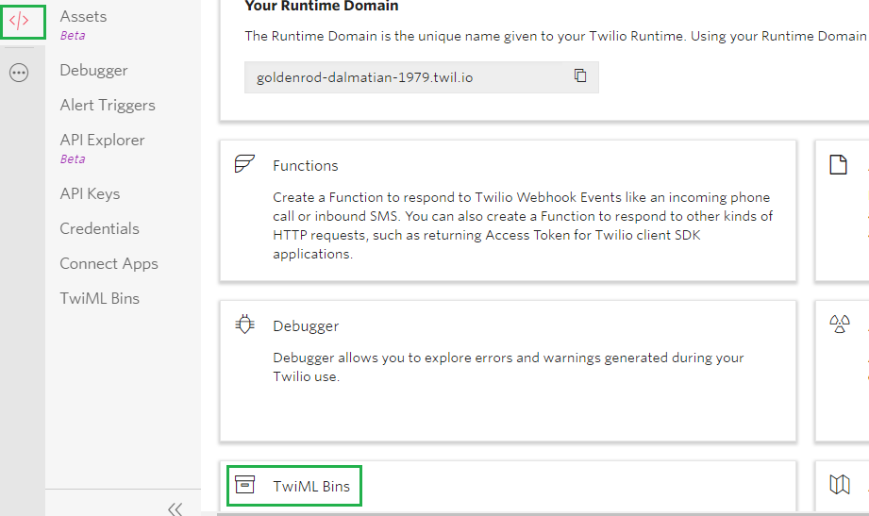Click the bug icon on the Debugger card

[244, 325]
